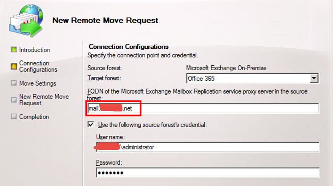Viewport: 333px width, 186px height.
Task: Click the yellow Connection Configurations step indicator
Action: [14, 66]
